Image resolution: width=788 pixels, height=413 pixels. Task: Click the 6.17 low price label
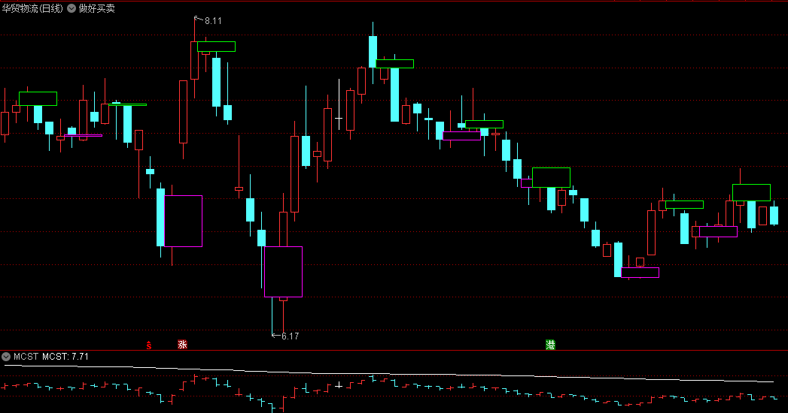pyautogui.click(x=290, y=336)
